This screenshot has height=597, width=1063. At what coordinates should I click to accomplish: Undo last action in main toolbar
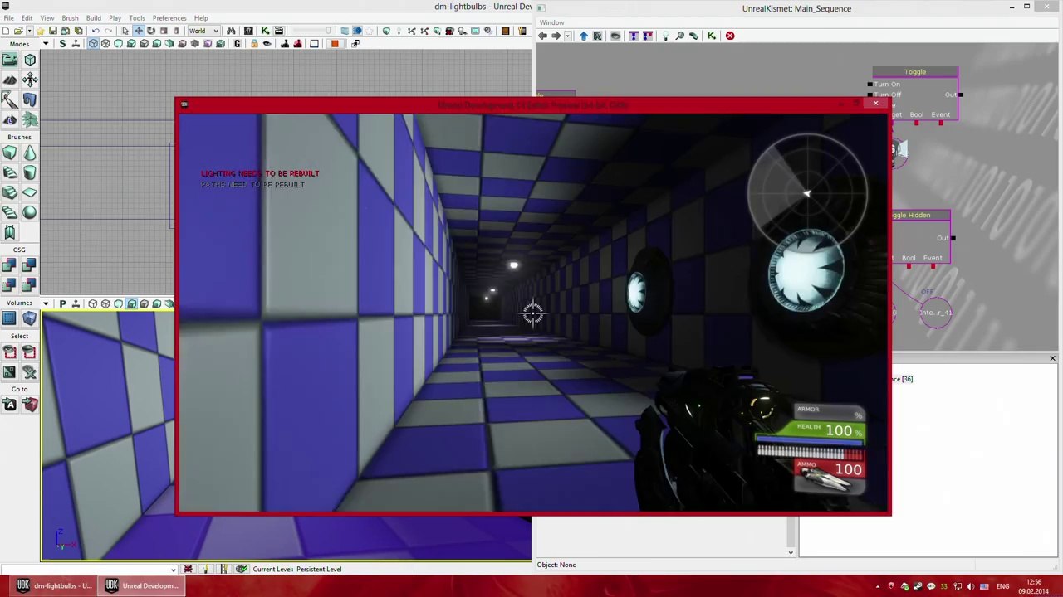pos(96,31)
